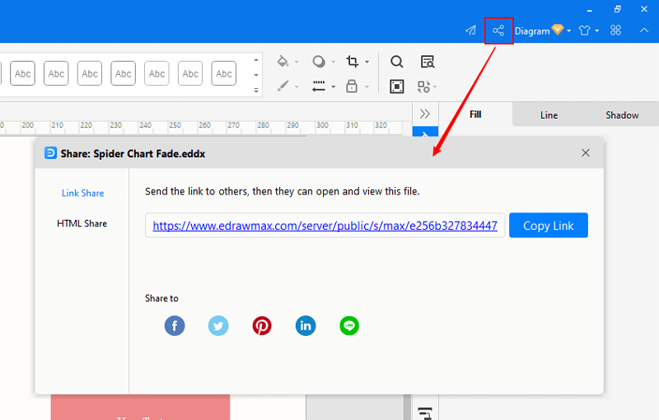Screen dimensions: 659x420
Task: Select HTML Share in the dialog sidebar
Action: coord(82,223)
